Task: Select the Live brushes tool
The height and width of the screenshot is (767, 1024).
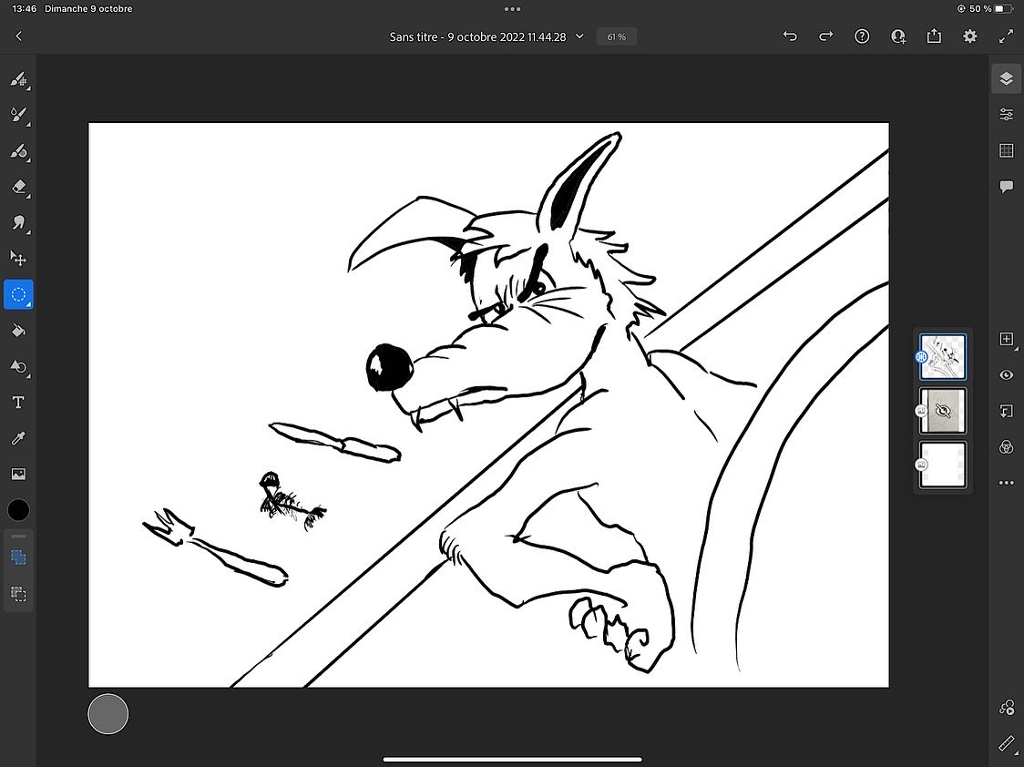Action: pos(18,116)
